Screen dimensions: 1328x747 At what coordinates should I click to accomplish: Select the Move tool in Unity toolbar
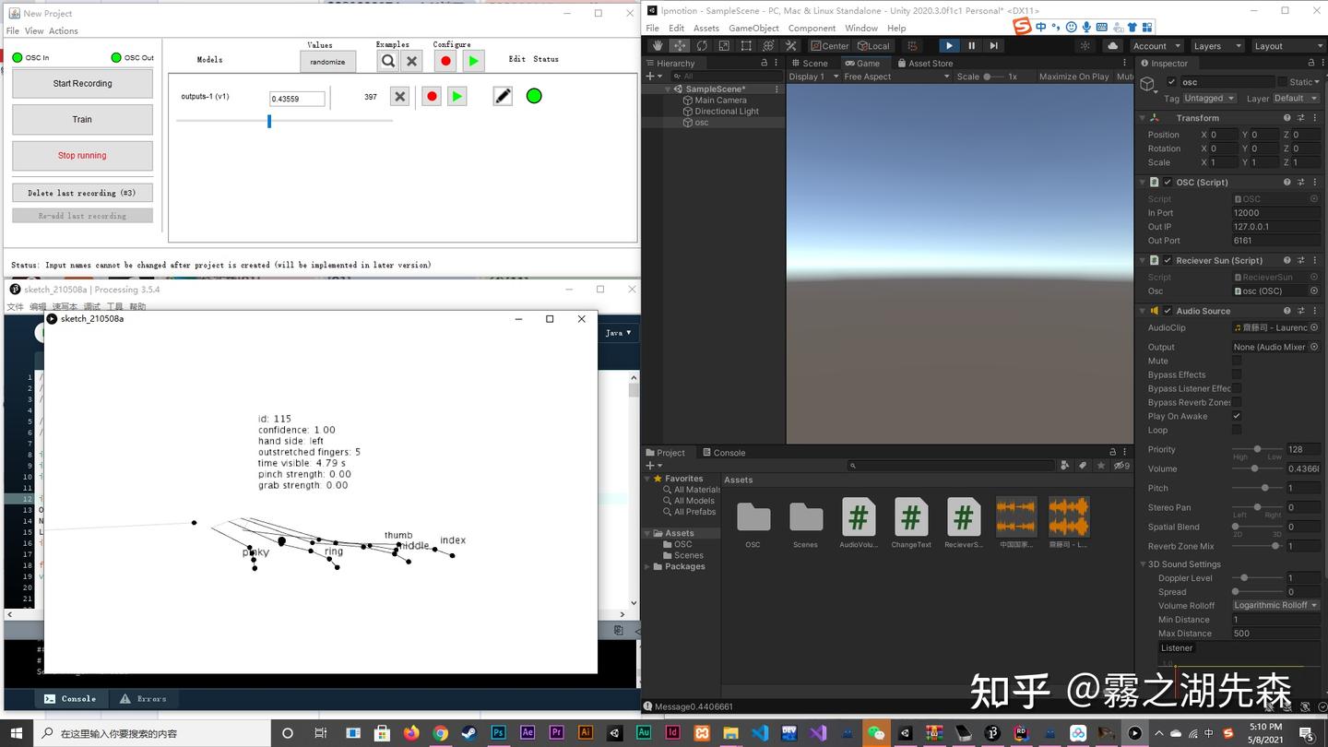(x=680, y=45)
